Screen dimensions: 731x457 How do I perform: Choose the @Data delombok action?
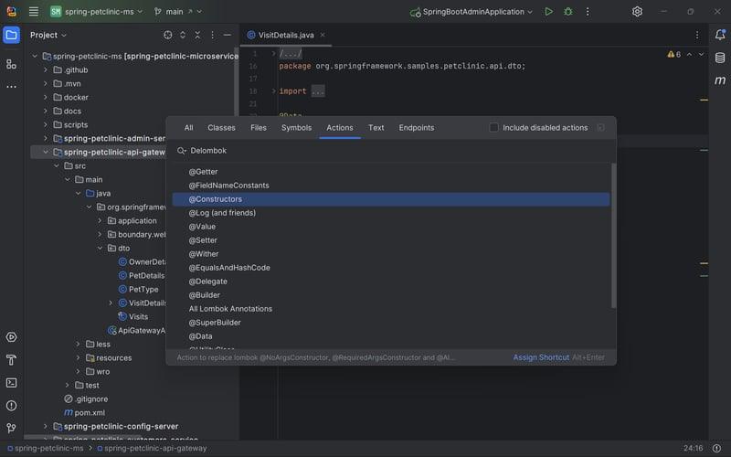pos(391,336)
